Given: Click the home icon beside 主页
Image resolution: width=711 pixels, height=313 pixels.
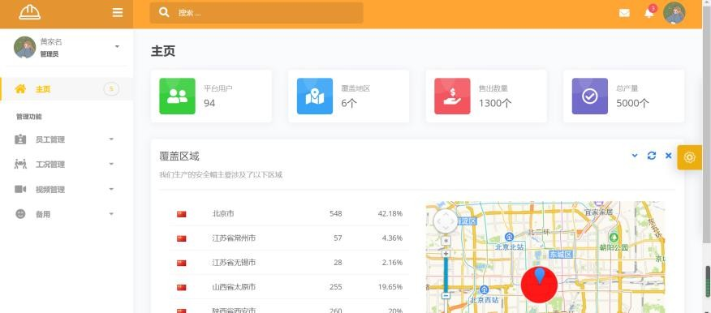Looking at the screenshot, I should pos(20,88).
